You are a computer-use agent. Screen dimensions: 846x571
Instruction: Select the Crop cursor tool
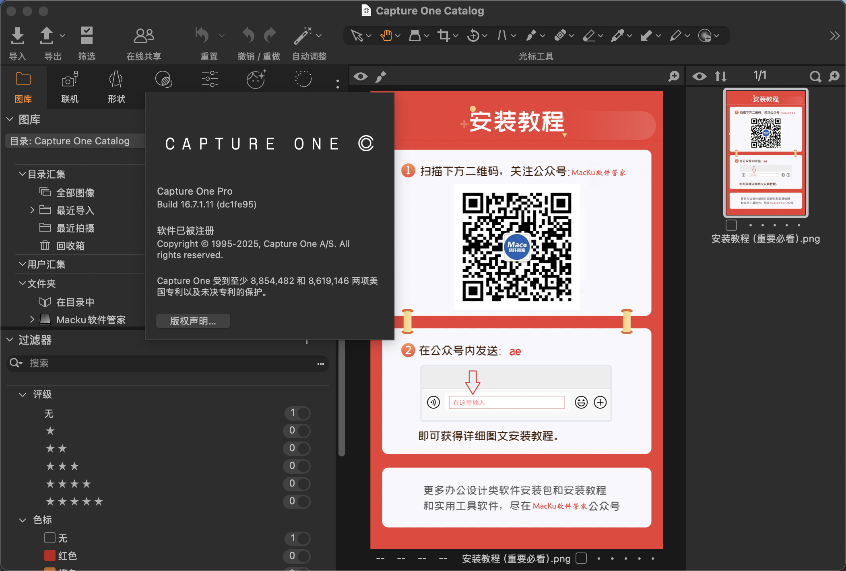click(x=444, y=36)
